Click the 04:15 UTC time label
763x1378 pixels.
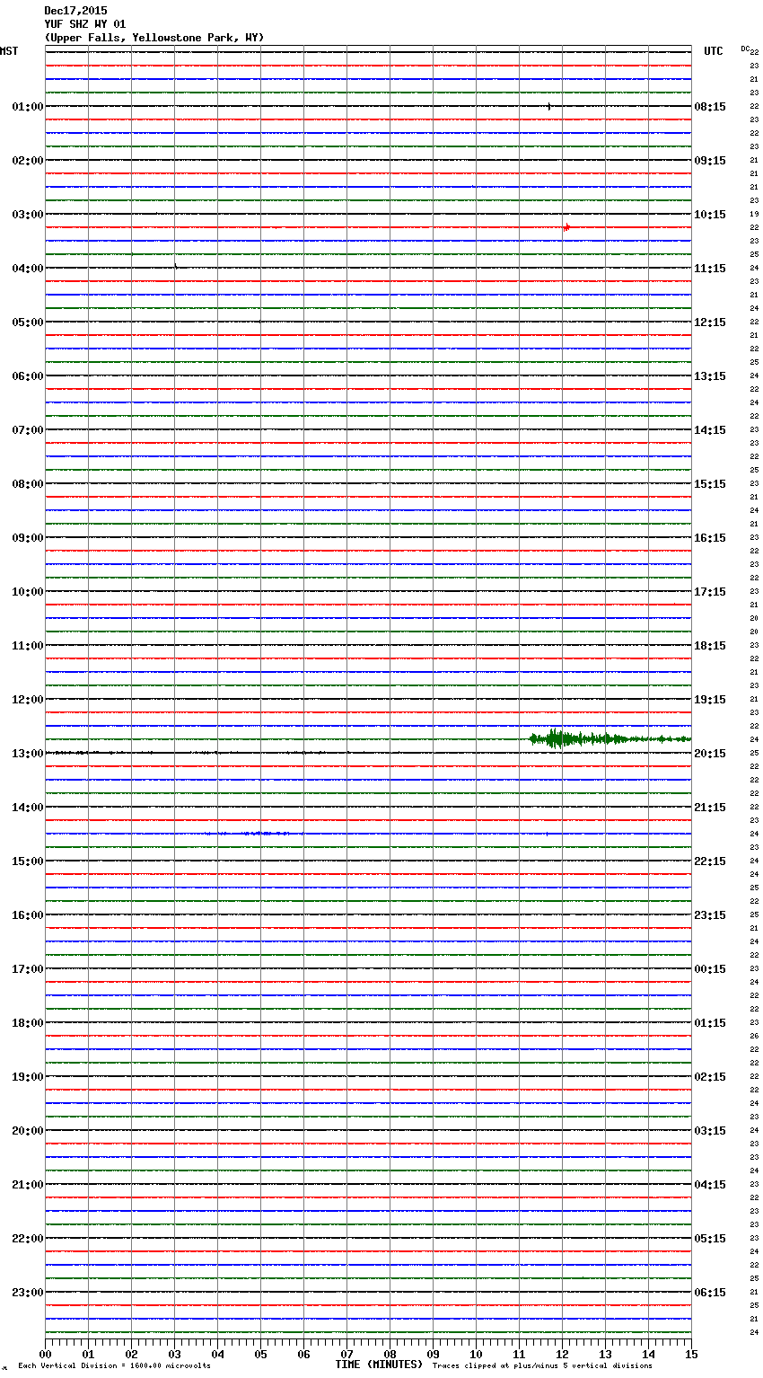click(x=710, y=1185)
